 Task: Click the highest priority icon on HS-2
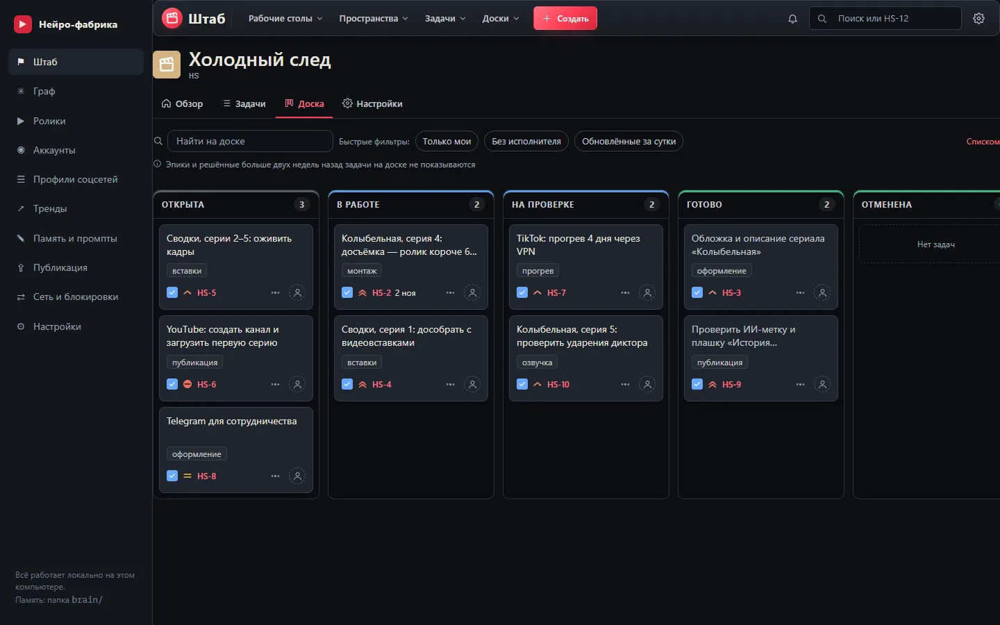(362, 293)
